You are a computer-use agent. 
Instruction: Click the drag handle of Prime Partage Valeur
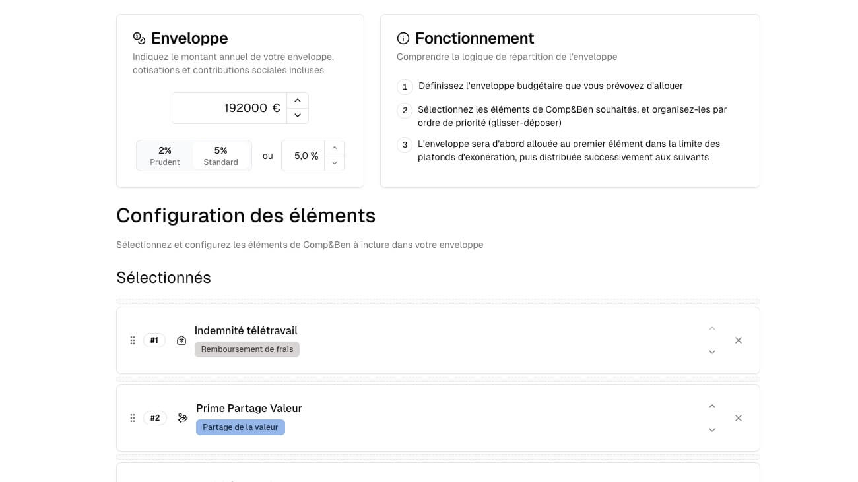tap(132, 417)
